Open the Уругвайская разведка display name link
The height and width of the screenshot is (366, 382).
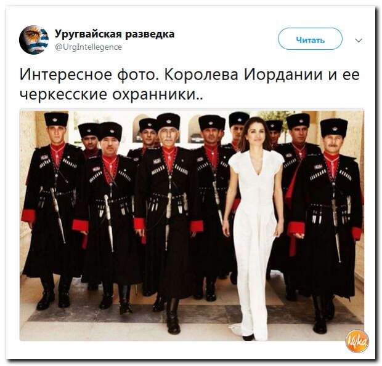(115, 34)
